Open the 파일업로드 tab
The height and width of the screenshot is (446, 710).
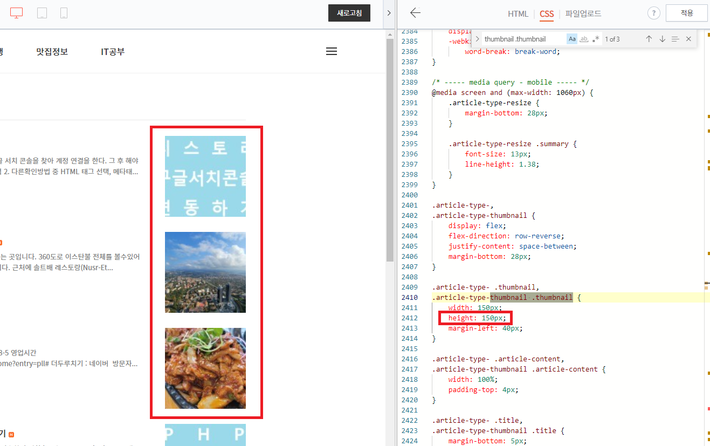pyautogui.click(x=583, y=14)
